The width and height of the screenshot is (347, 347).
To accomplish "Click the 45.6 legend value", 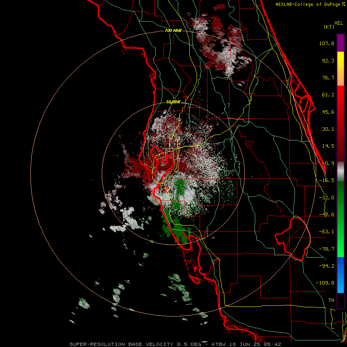I will pyautogui.click(x=328, y=112).
